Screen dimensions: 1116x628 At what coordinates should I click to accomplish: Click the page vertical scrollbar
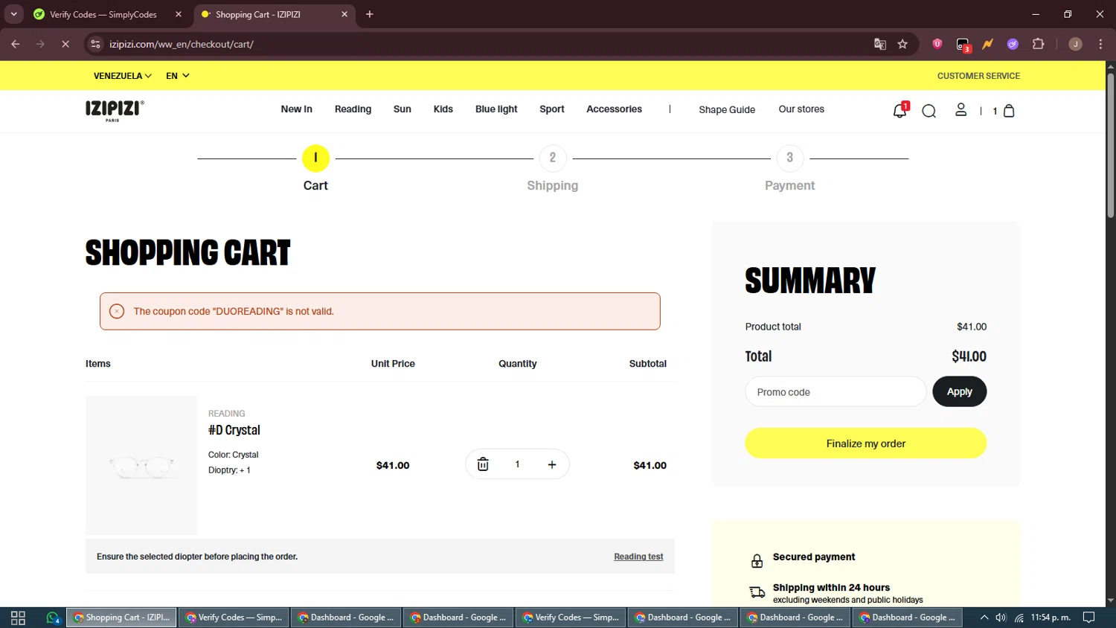coord(1110,147)
